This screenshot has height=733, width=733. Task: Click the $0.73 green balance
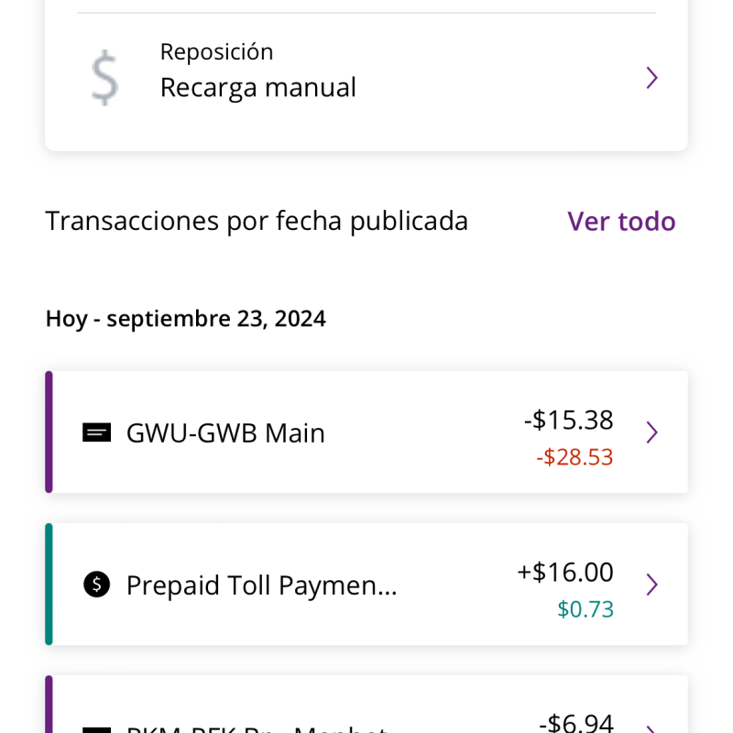585,609
